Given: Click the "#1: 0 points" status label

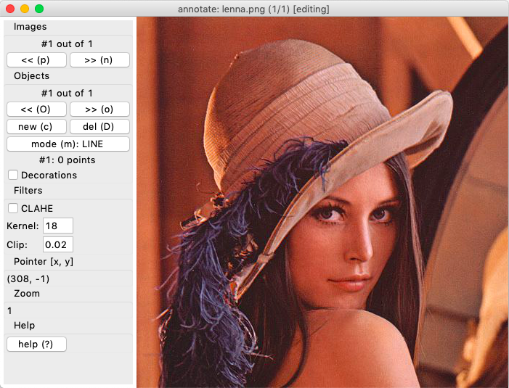Looking at the screenshot, I should click(x=67, y=160).
